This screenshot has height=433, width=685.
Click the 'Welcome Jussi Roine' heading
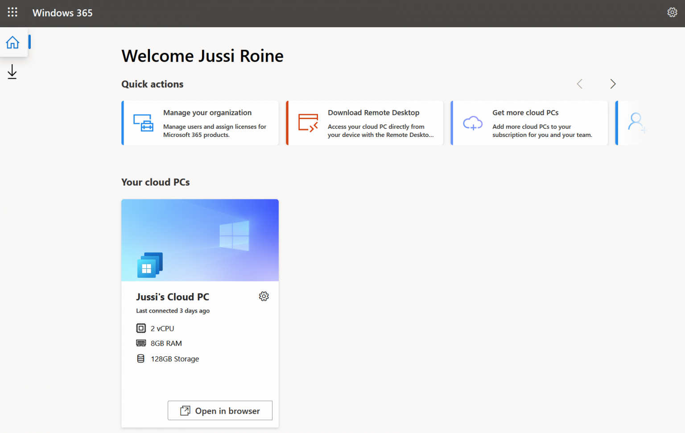(202, 56)
